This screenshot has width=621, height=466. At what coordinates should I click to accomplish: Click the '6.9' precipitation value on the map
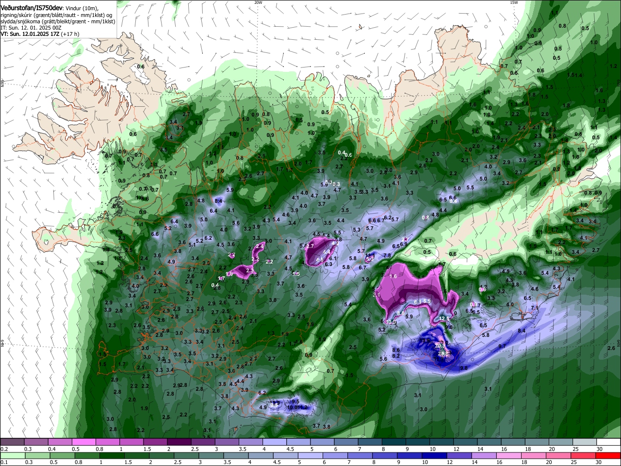(404, 244)
